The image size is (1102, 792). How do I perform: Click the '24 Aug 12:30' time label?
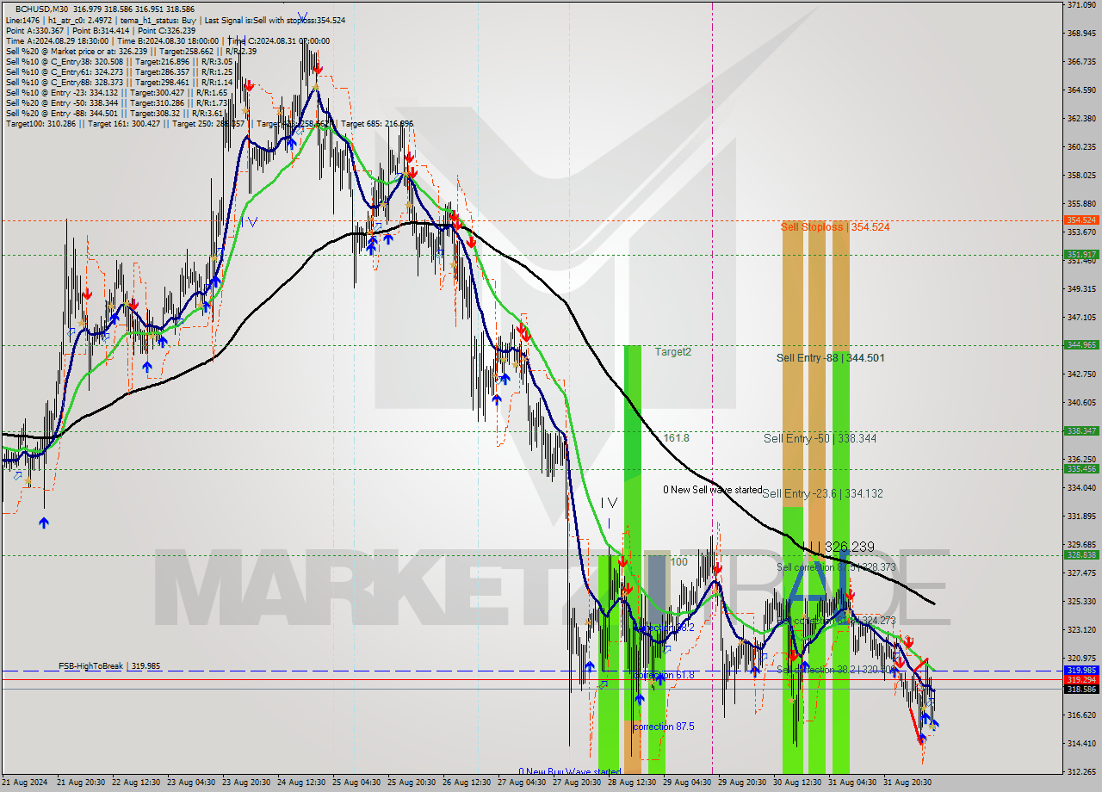pyautogui.click(x=301, y=783)
